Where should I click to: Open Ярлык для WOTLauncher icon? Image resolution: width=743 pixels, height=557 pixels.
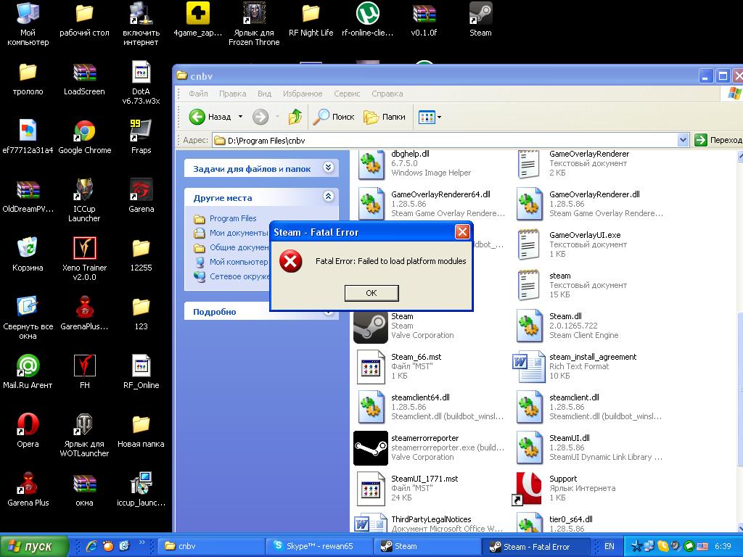84,435
